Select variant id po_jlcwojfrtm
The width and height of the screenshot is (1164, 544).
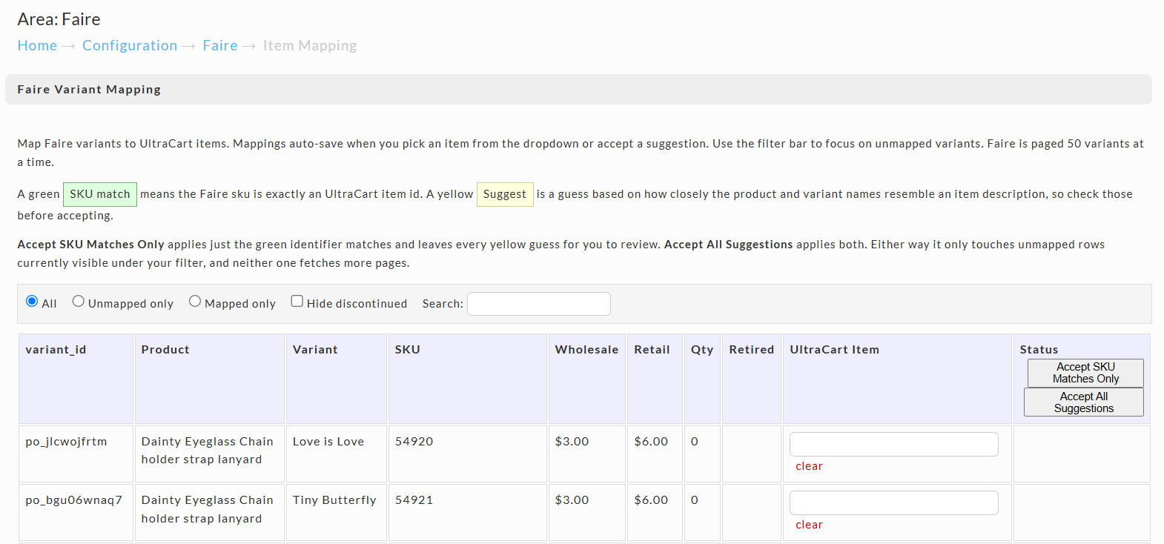coord(66,442)
